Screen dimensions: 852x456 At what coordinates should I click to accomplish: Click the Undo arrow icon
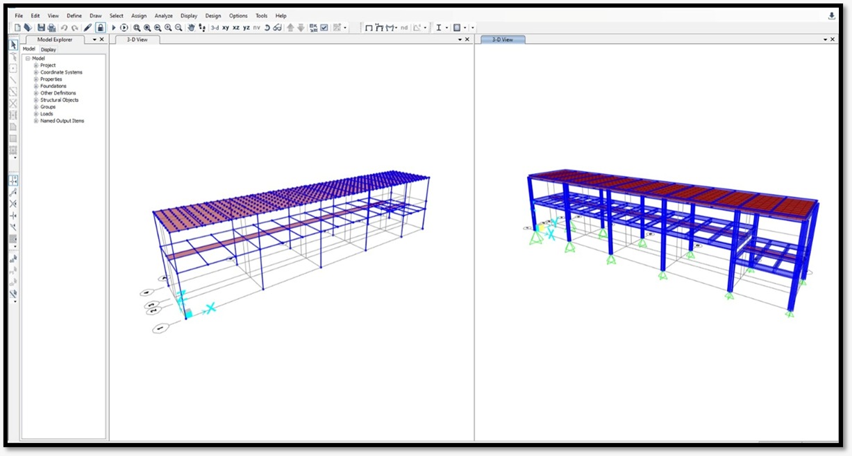64,28
